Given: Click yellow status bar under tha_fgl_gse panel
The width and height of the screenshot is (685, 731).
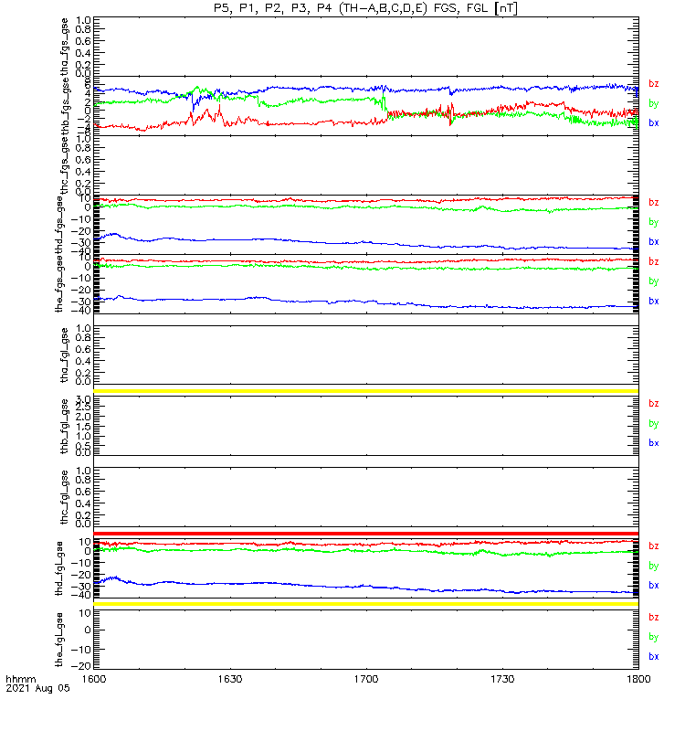Looking at the screenshot, I should point(366,391).
